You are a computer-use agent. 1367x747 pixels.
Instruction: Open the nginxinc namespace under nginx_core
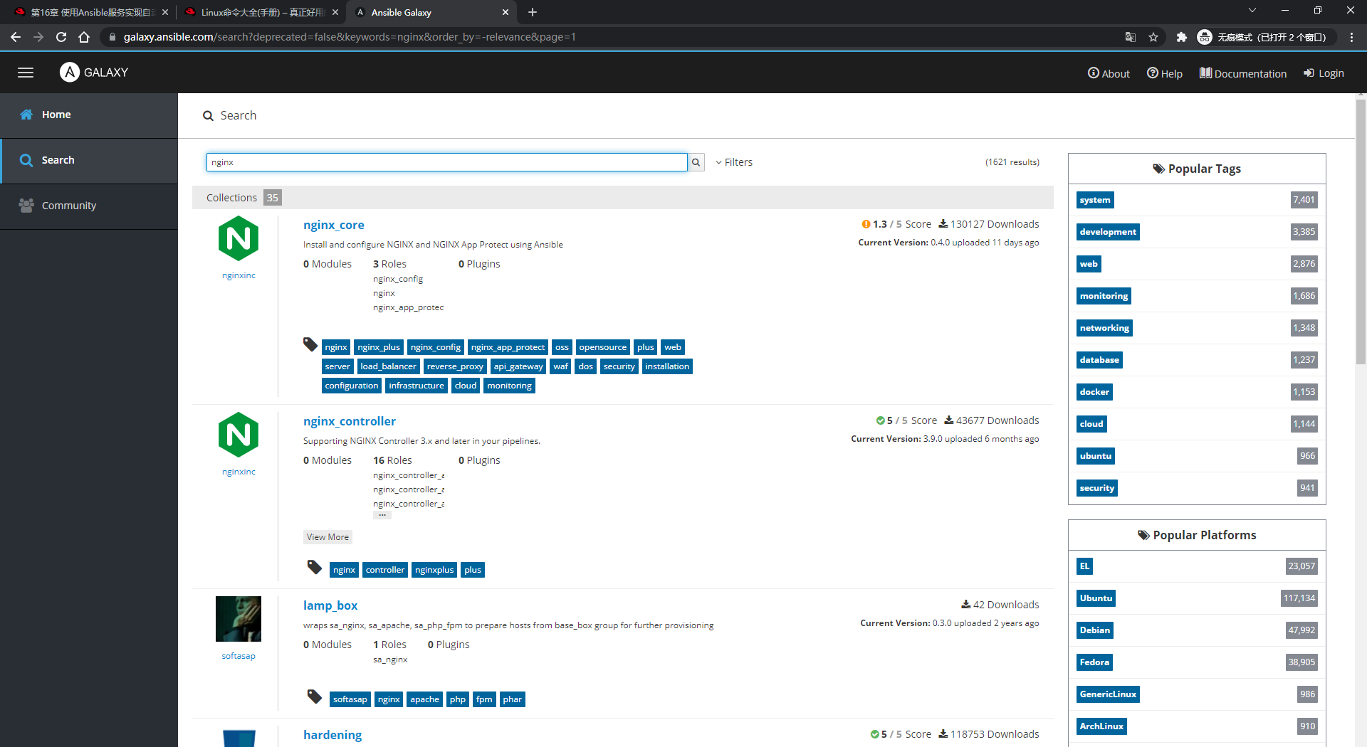point(239,275)
